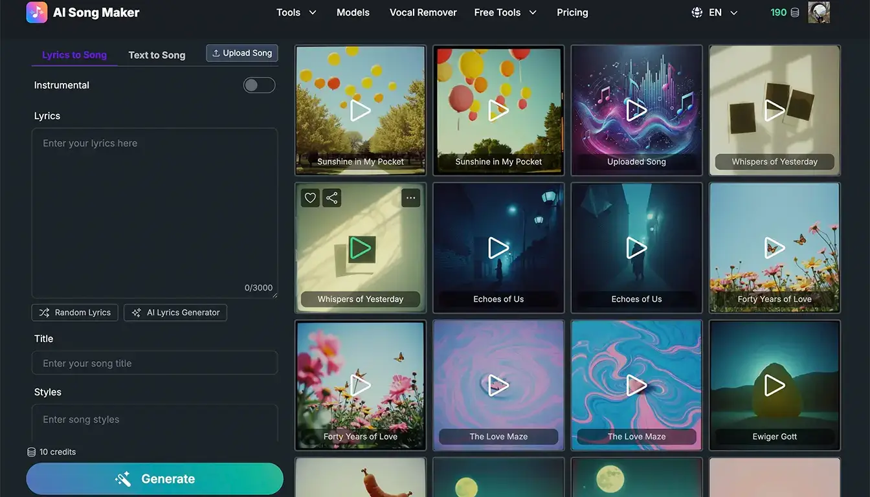Screen dimensions: 870x497
Task: Click the upload icon on Upload Song
Action: (216, 52)
